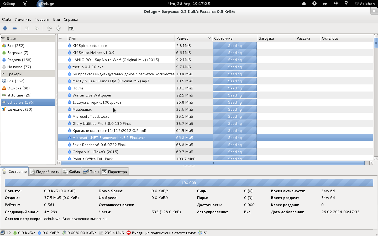Click download speed indicator in status bar
Screen dimensions: 378x236
pos(24,233)
